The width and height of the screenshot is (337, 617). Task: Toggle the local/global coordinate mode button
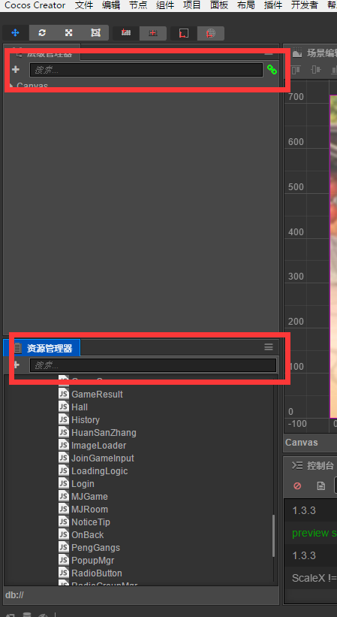click(183, 33)
